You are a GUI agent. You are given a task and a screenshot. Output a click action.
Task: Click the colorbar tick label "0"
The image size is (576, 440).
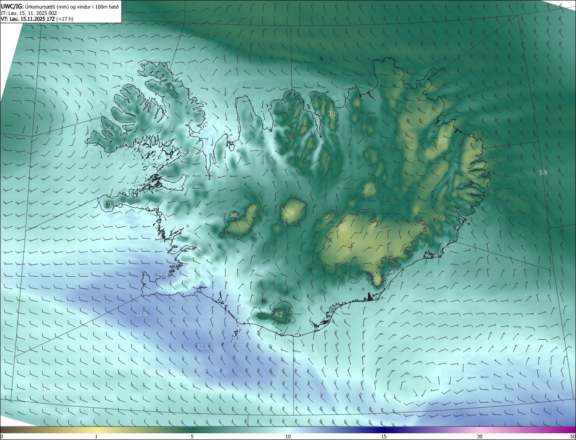click(x=2, y=436)
